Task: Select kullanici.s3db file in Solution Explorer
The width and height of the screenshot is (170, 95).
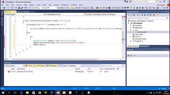Action: (142, 32)
